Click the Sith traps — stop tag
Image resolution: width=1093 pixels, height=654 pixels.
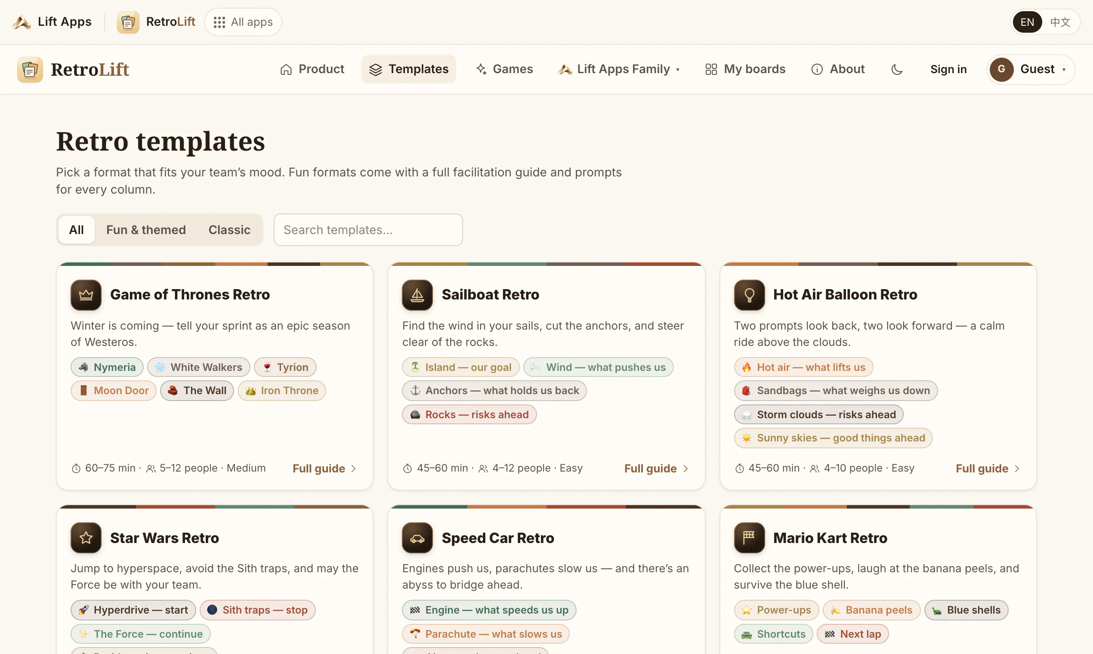point(257,610)
